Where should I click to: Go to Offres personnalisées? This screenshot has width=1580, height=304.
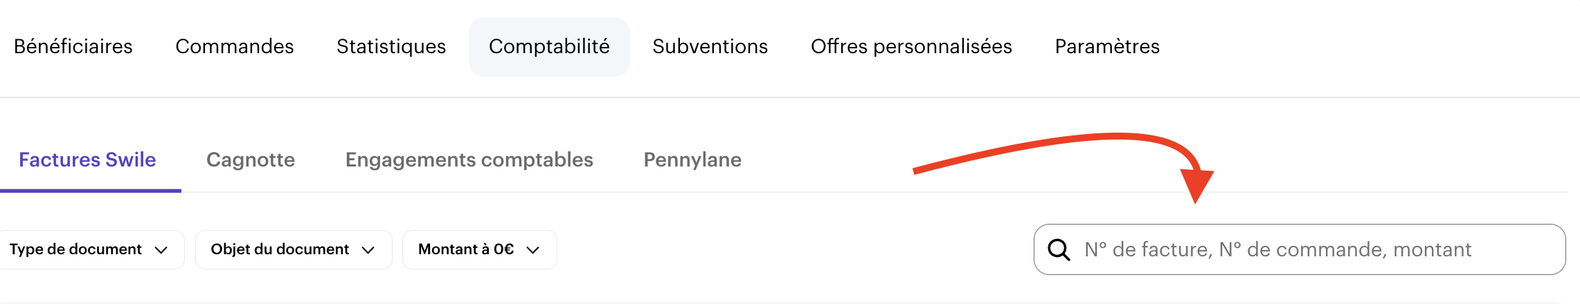click(911, 46)
